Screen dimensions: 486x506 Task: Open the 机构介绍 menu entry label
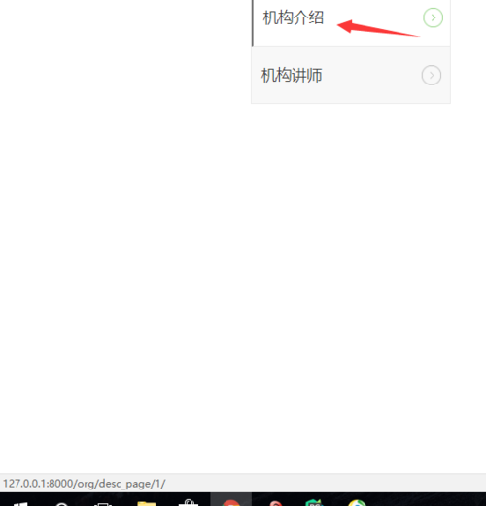point(293,17)
